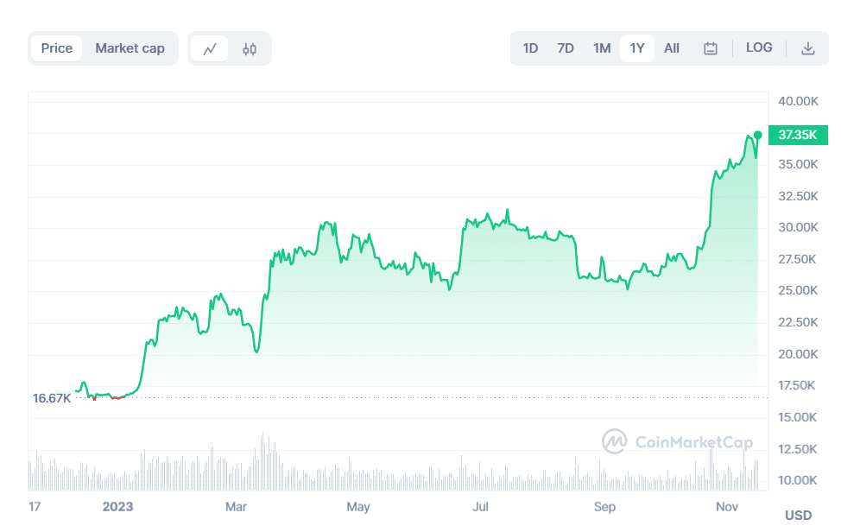The height and width of the screenshot is (532, 841).
Task: Click the 16.67K baseline price label
Action: coord(51,398)
